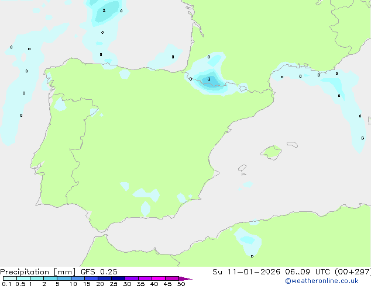The image size is (371, 286).
Task: Click the 25–30 mm dark navy legend swatch
Action: 118,278
